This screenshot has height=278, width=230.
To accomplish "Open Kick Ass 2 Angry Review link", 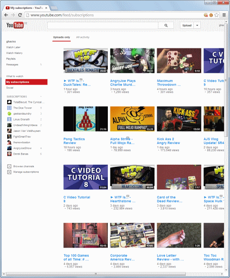I will click(168, 141).
